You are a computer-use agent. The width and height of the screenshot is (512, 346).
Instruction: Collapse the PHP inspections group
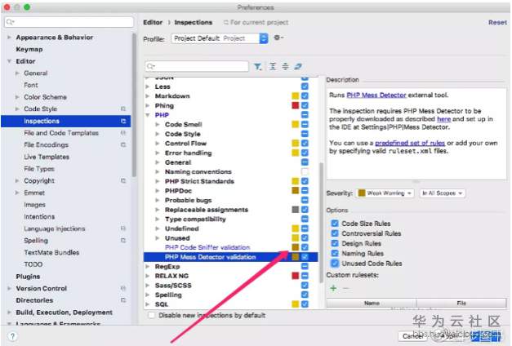(x=148, y=115)
